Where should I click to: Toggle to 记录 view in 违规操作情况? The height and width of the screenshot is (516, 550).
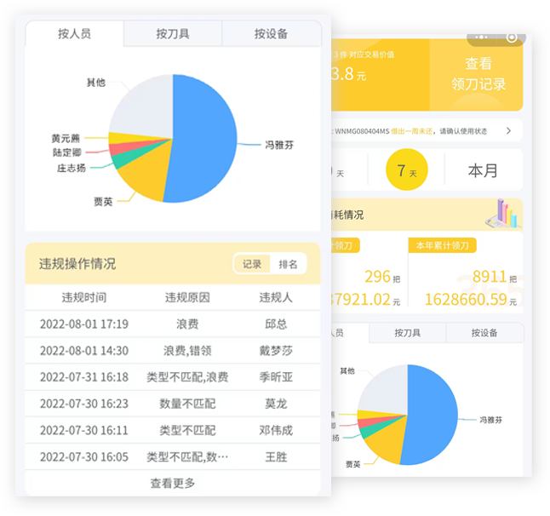pyautogui.click(x=252, y=264)
